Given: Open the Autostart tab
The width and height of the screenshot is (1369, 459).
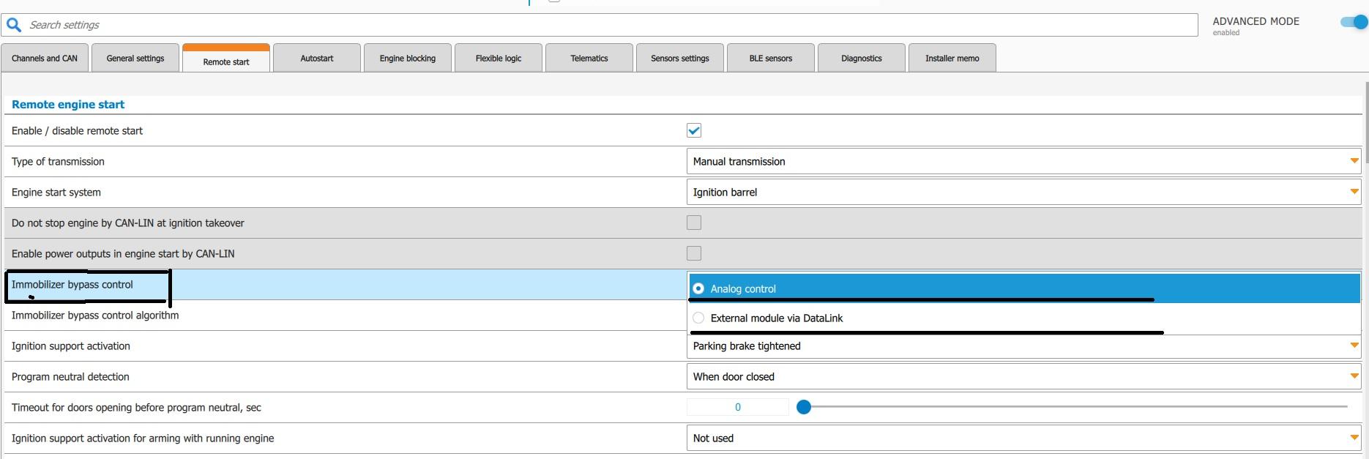Looking at the screenshot, I should 317,59.
